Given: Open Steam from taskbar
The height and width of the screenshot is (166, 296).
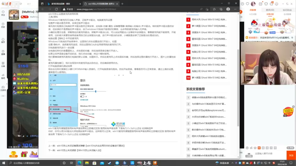Looking at the screenshot, I should click(110, 163).
